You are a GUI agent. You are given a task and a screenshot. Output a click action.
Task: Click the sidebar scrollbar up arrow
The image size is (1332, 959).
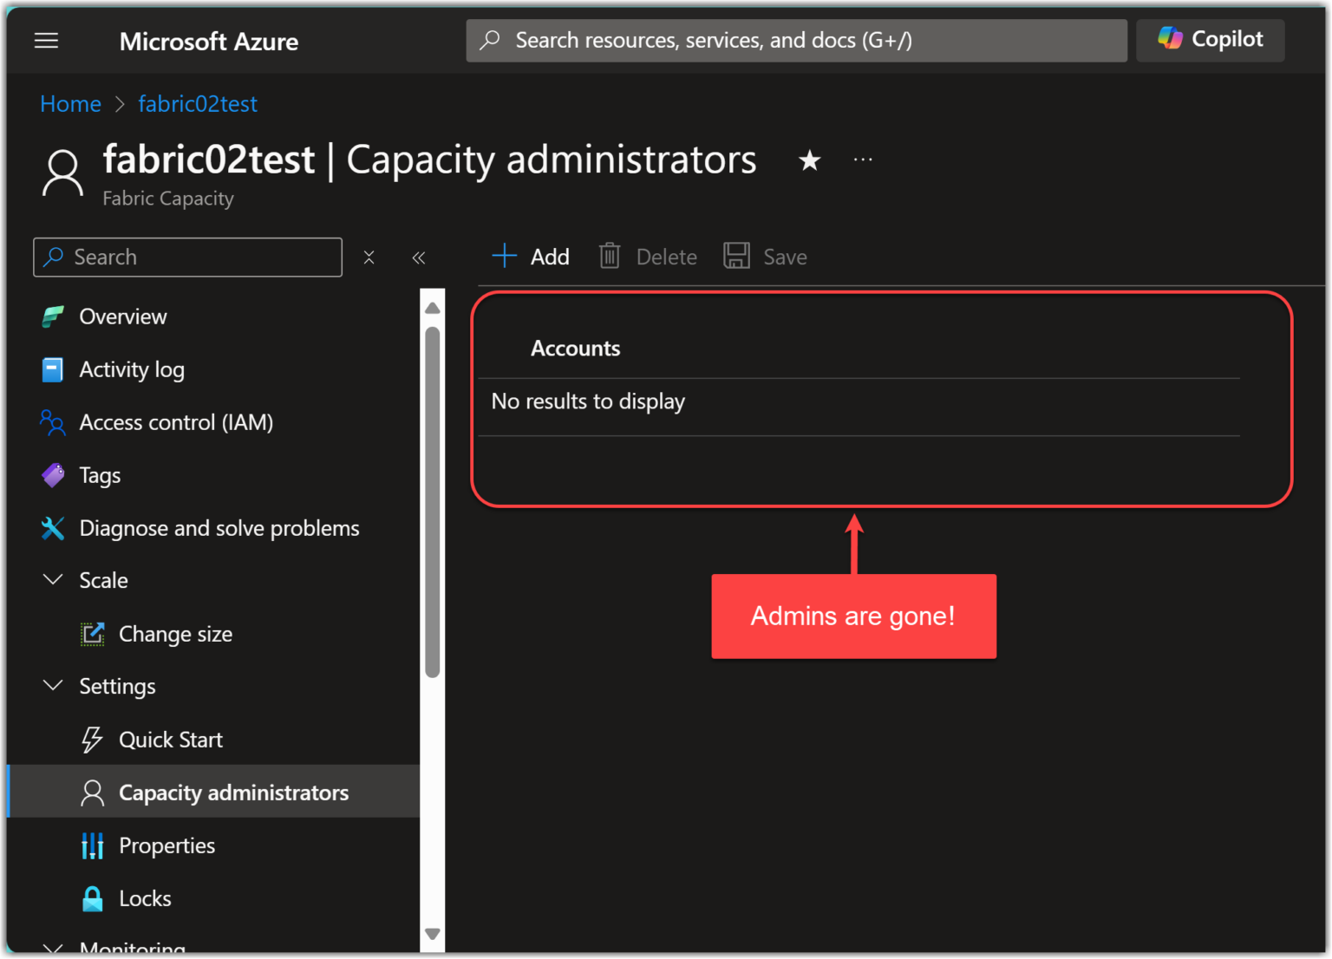click(x=433, y=308)
